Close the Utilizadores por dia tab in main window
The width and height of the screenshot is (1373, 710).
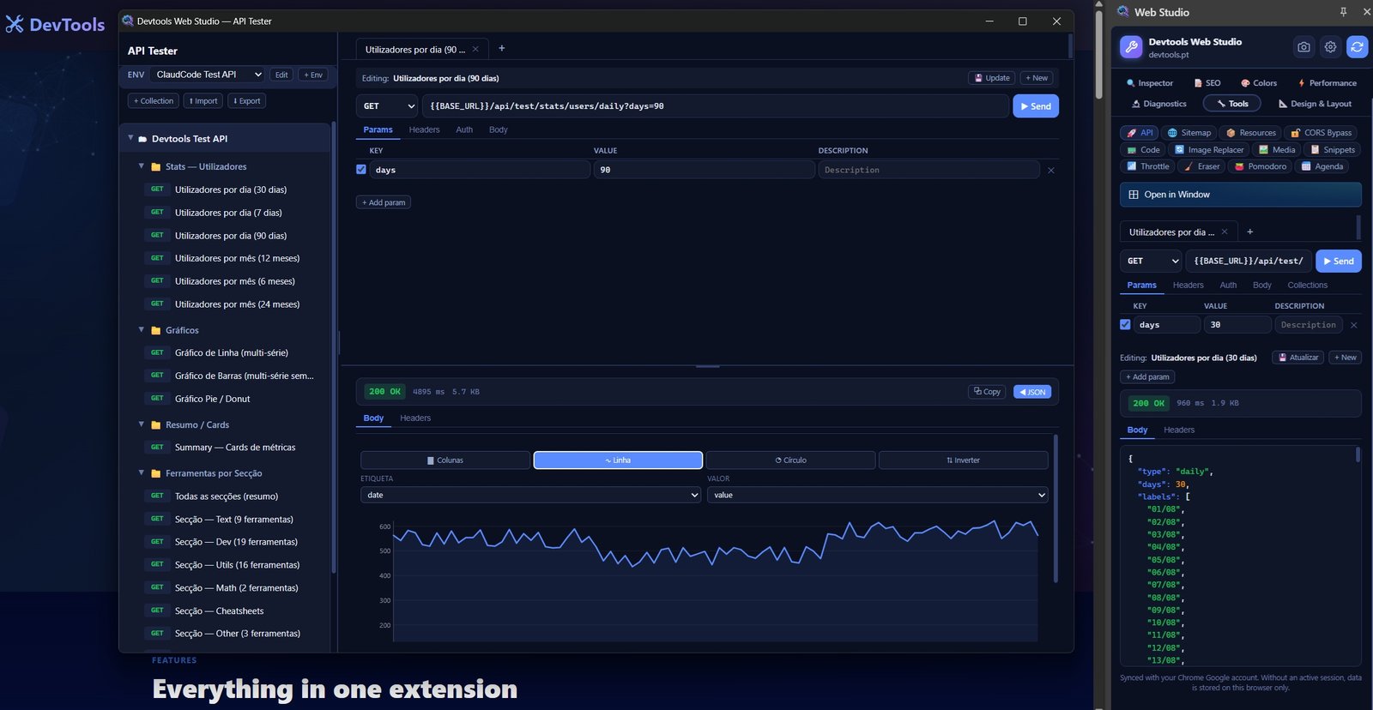click(x=475, y=49)
